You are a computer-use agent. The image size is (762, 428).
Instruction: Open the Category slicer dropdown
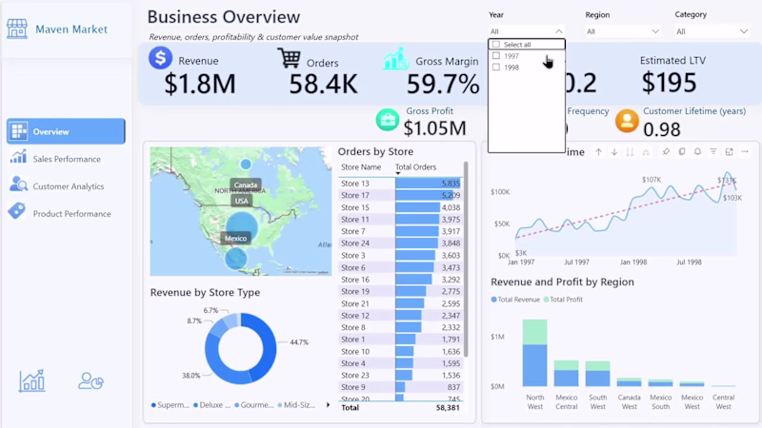744,31
